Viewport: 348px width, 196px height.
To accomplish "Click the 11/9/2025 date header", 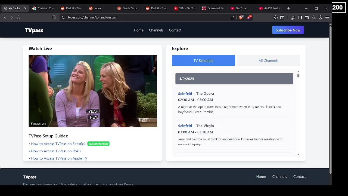I will (234, 79).
